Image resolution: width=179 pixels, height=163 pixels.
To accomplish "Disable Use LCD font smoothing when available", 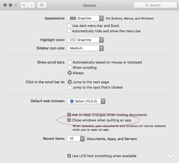I will coord(69,156).
